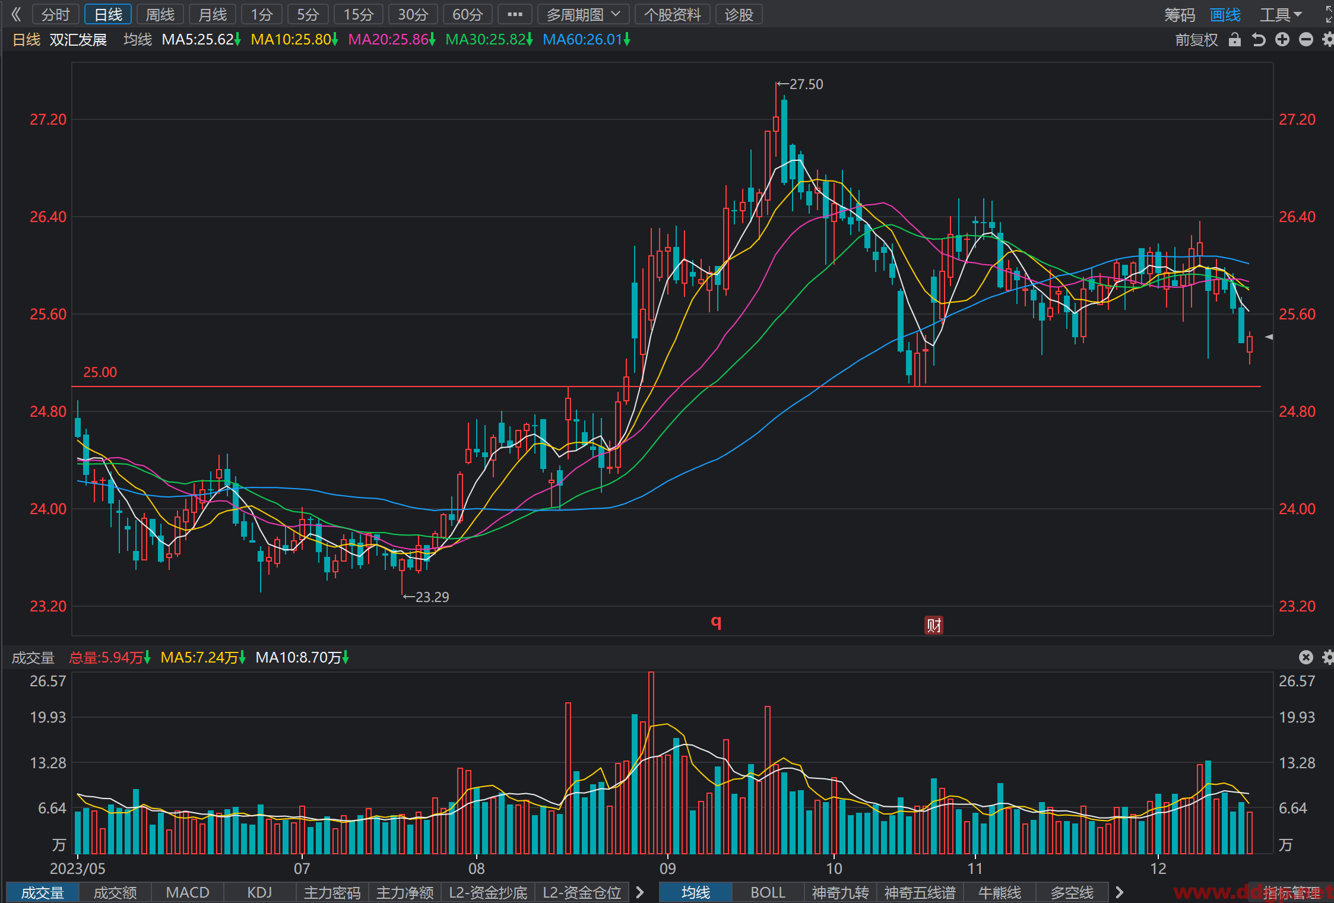This screenshot has height=903, width=1334.
Task: Switch to the 周线 weekly chart
Action: (x=160, y=14)
